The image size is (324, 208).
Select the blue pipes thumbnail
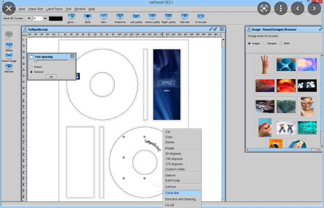coord(286,64)
